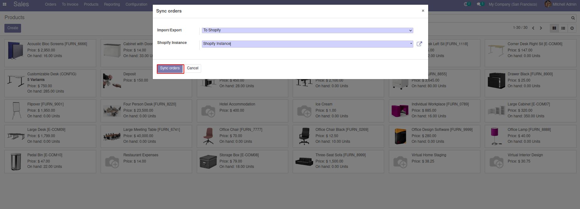Open Customizable Desk product image
Screen dimensions: 580x209
(16, 81)
